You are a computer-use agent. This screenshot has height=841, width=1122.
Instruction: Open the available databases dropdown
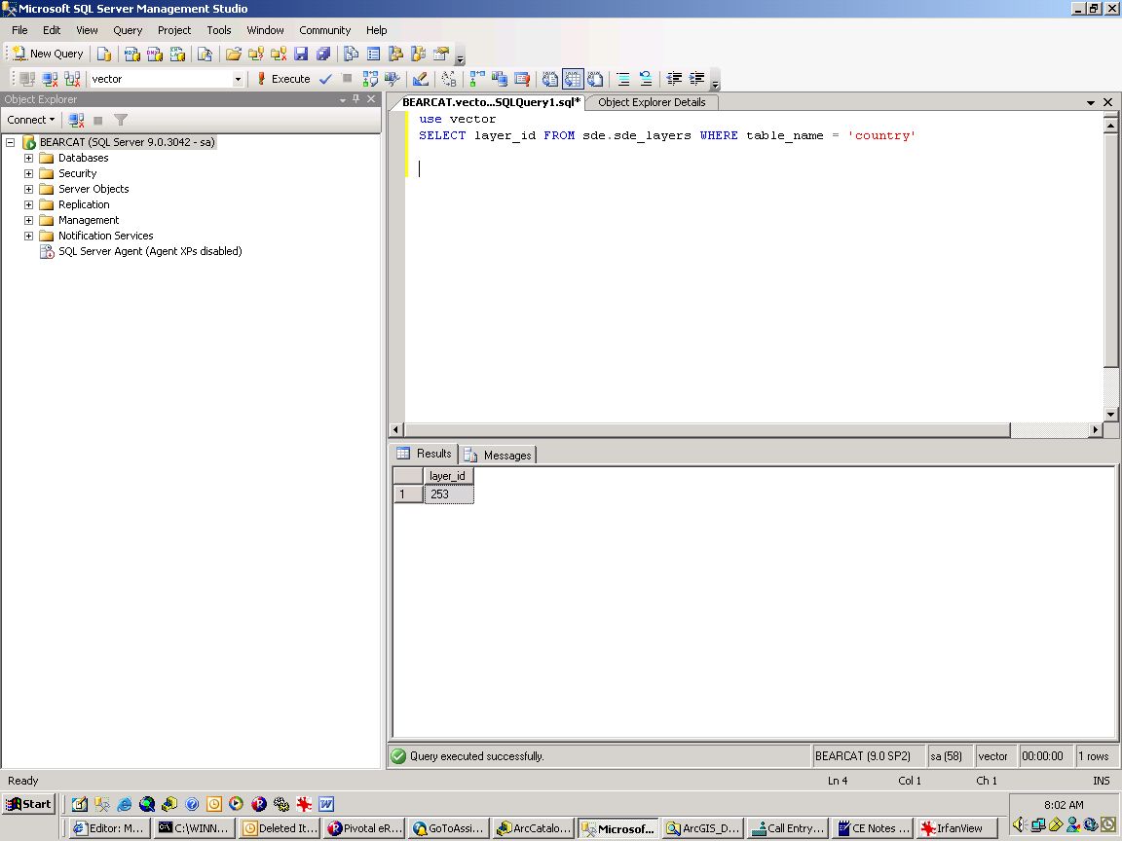point(237,79)
